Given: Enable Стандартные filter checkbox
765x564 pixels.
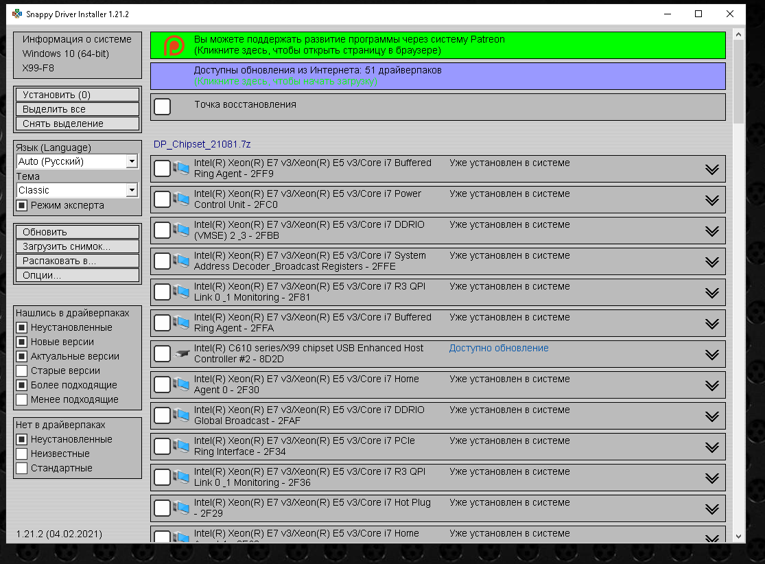Looking at the screenshot, I should [x=21, y=468].
